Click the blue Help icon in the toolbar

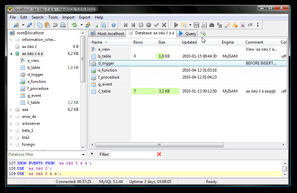coord(114,25)
